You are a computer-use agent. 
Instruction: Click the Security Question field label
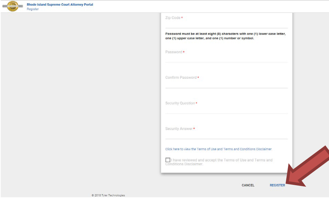pyautogui.click(x=180, y=103)
